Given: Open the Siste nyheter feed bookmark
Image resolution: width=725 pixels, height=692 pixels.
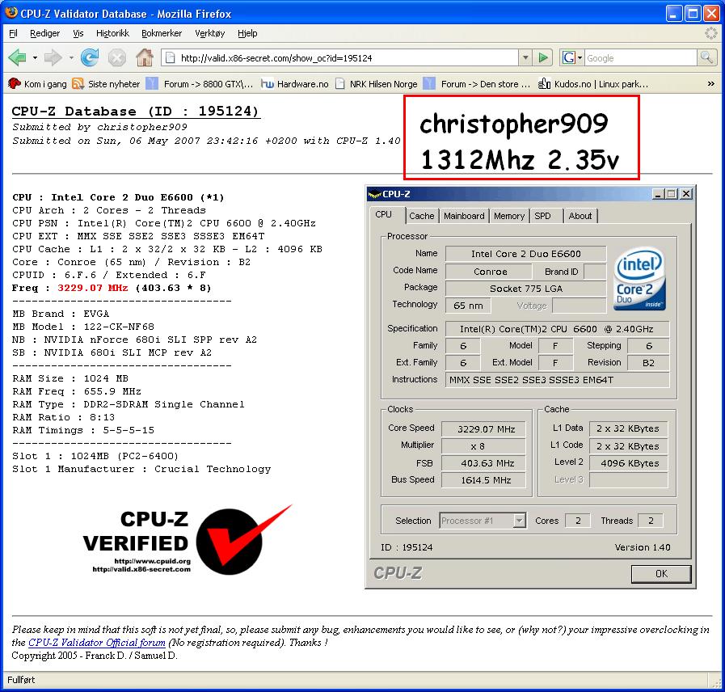Looking at the screenshot, I should click(x=106, y=84).
